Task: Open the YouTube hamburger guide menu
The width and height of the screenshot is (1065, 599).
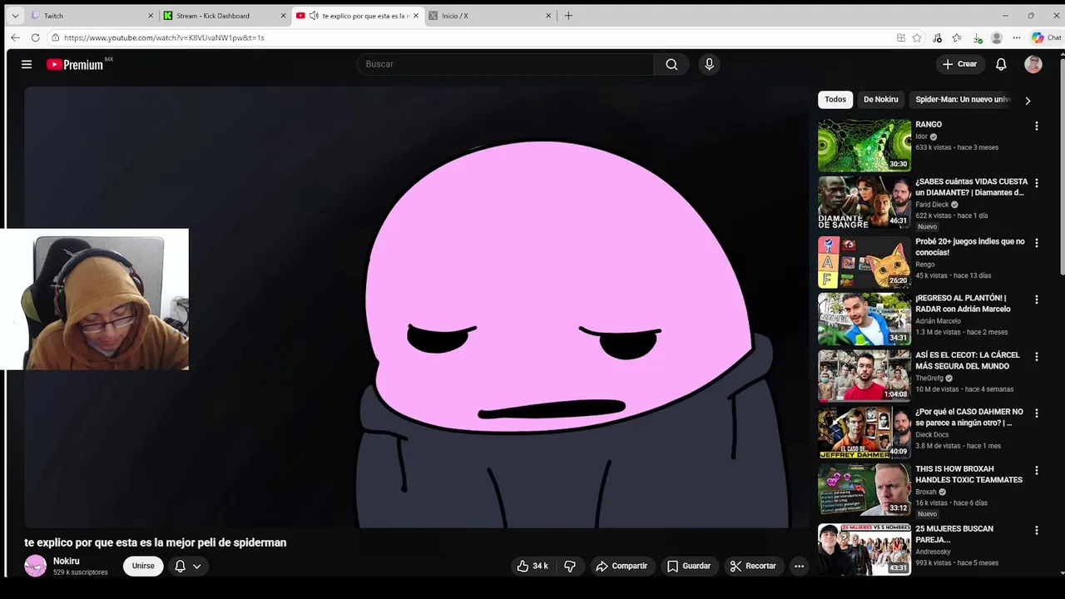Action: [x=27, y=64]
